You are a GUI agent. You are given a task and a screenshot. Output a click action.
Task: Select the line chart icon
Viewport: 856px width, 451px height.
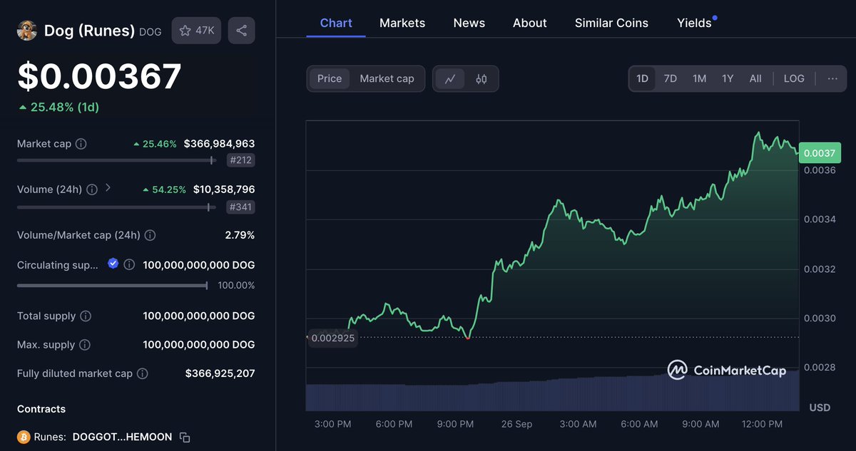click(x=450, y=78)
